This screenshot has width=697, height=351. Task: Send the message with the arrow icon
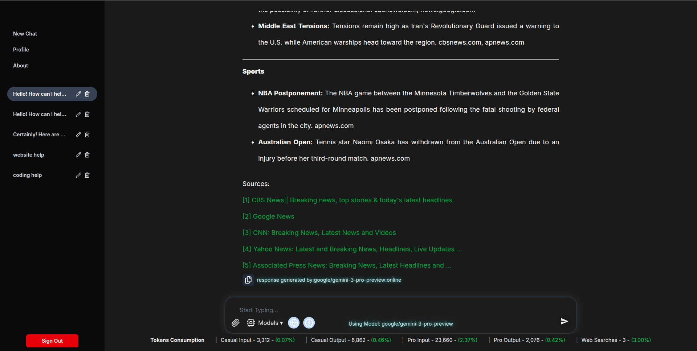[x=564, y=321]
